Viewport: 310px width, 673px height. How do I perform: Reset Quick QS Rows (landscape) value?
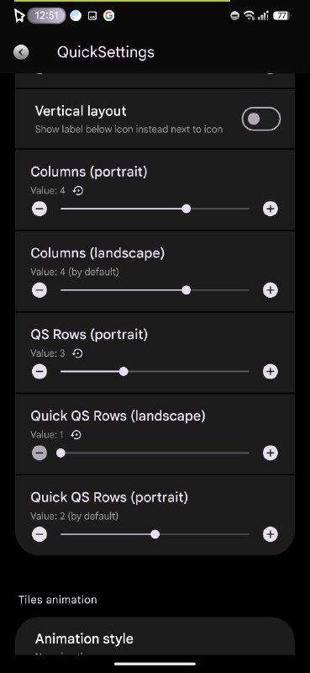[x=76, y=435]
